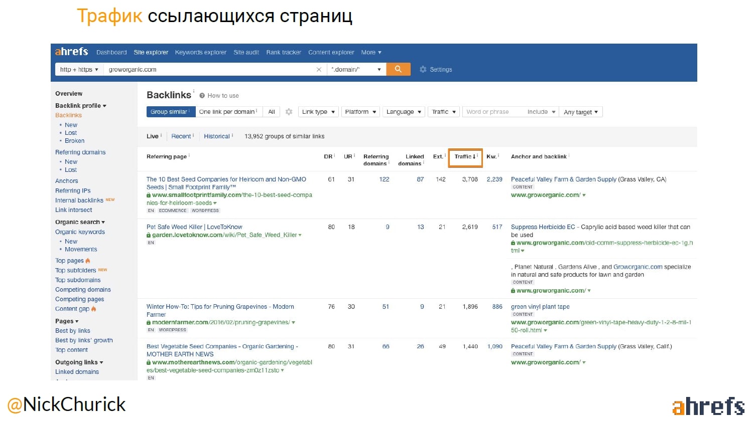Image resolution: width=754 pixels, height=421 pixels.
Task: Open Settings via the gear icon
Action: (x=423, y=70)
